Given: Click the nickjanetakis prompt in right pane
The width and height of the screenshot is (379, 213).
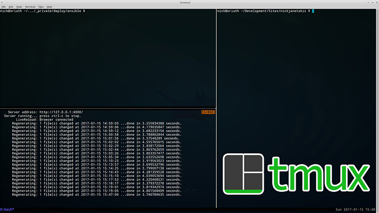Looking at the screenshot, I should [x=263, y=11].
